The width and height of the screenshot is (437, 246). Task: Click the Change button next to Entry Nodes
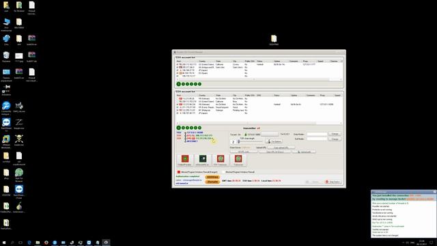[335, 134]
